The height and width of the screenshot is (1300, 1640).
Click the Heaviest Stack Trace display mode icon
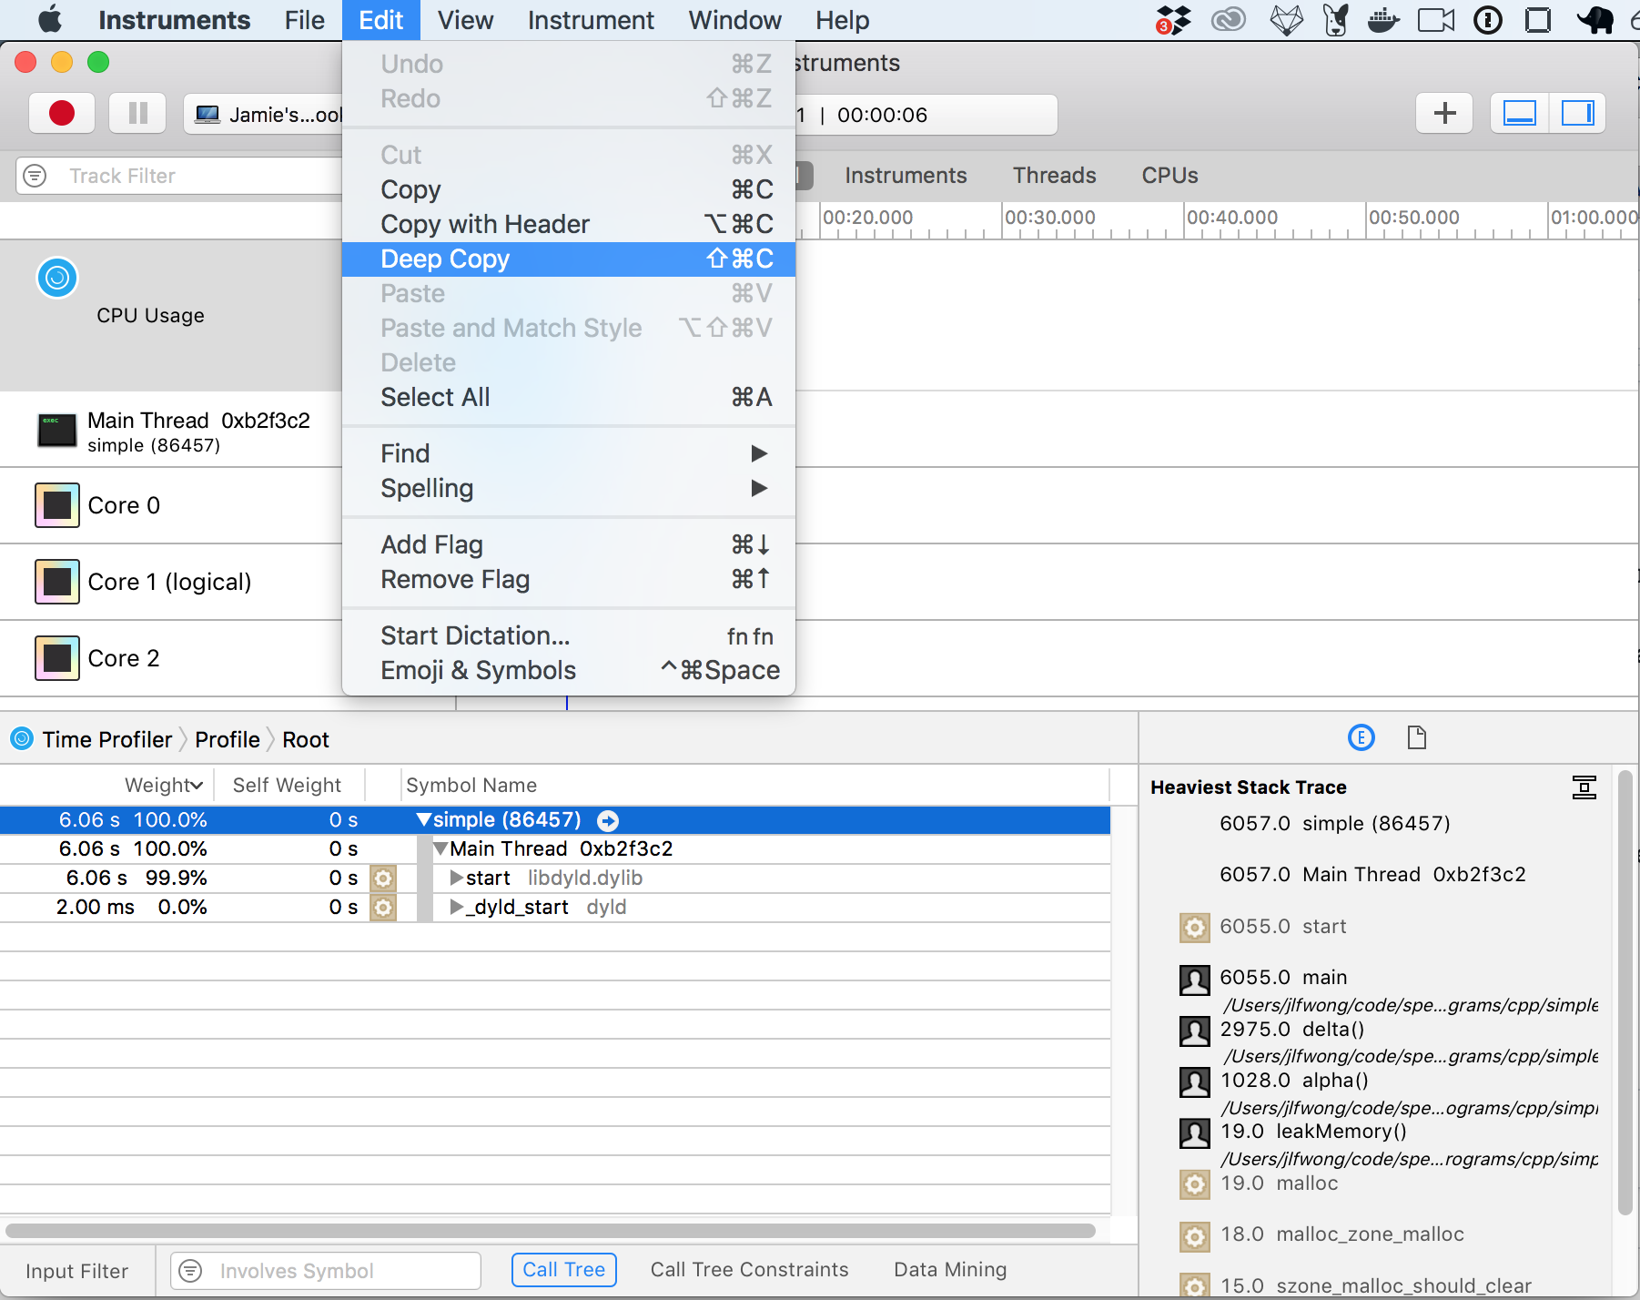coord(1584,787)
